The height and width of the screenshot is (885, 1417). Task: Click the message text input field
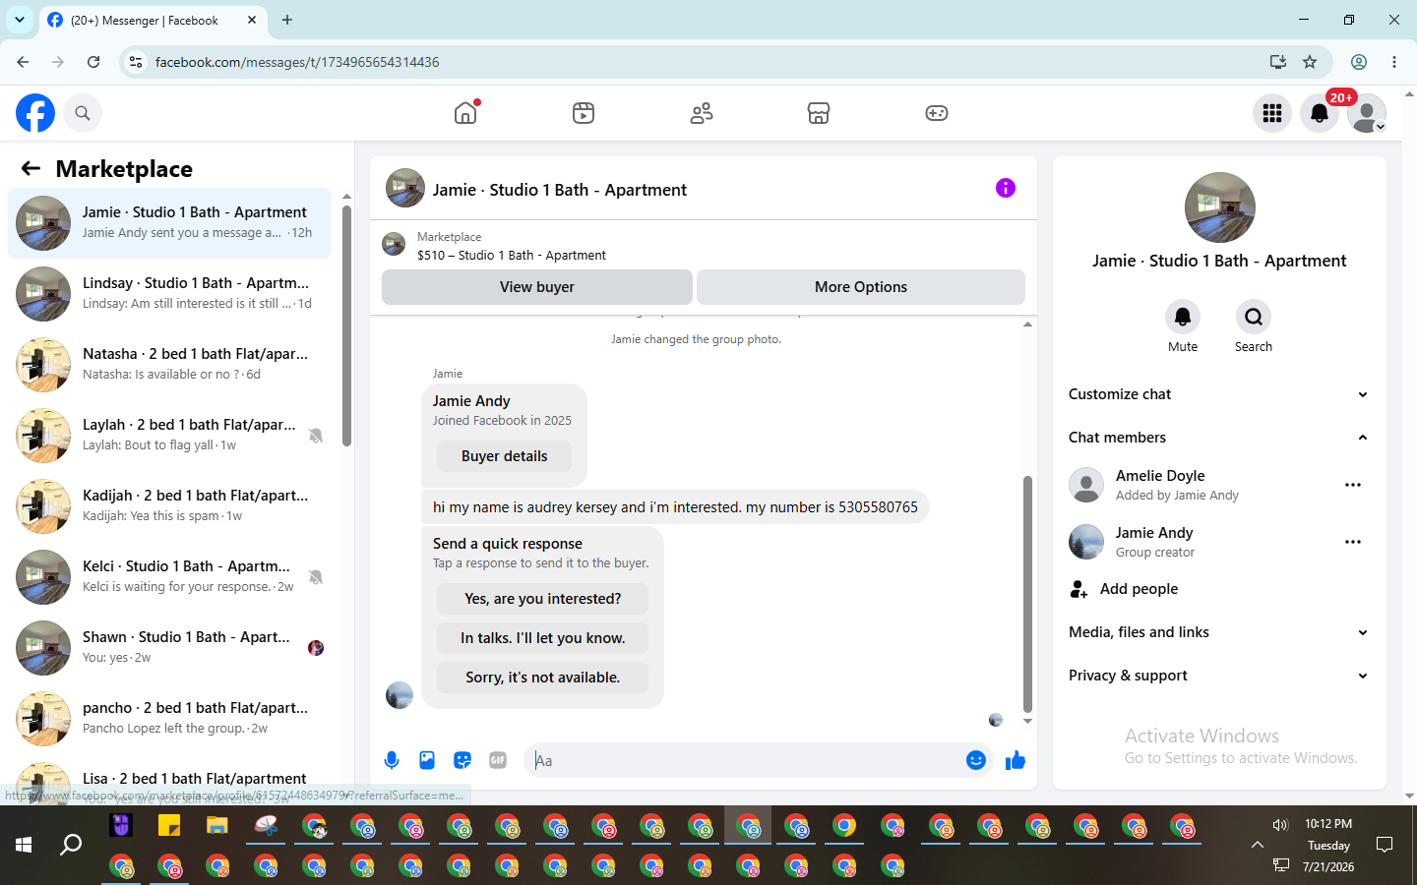click(x=745, y=760)
